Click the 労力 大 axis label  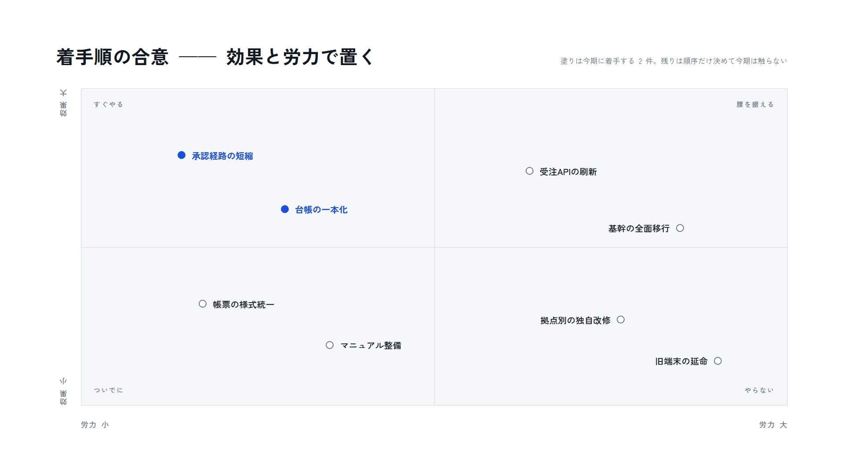[x=773, y=425]
